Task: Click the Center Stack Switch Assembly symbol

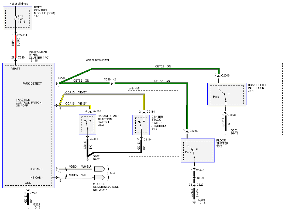Action: point(141,125)
